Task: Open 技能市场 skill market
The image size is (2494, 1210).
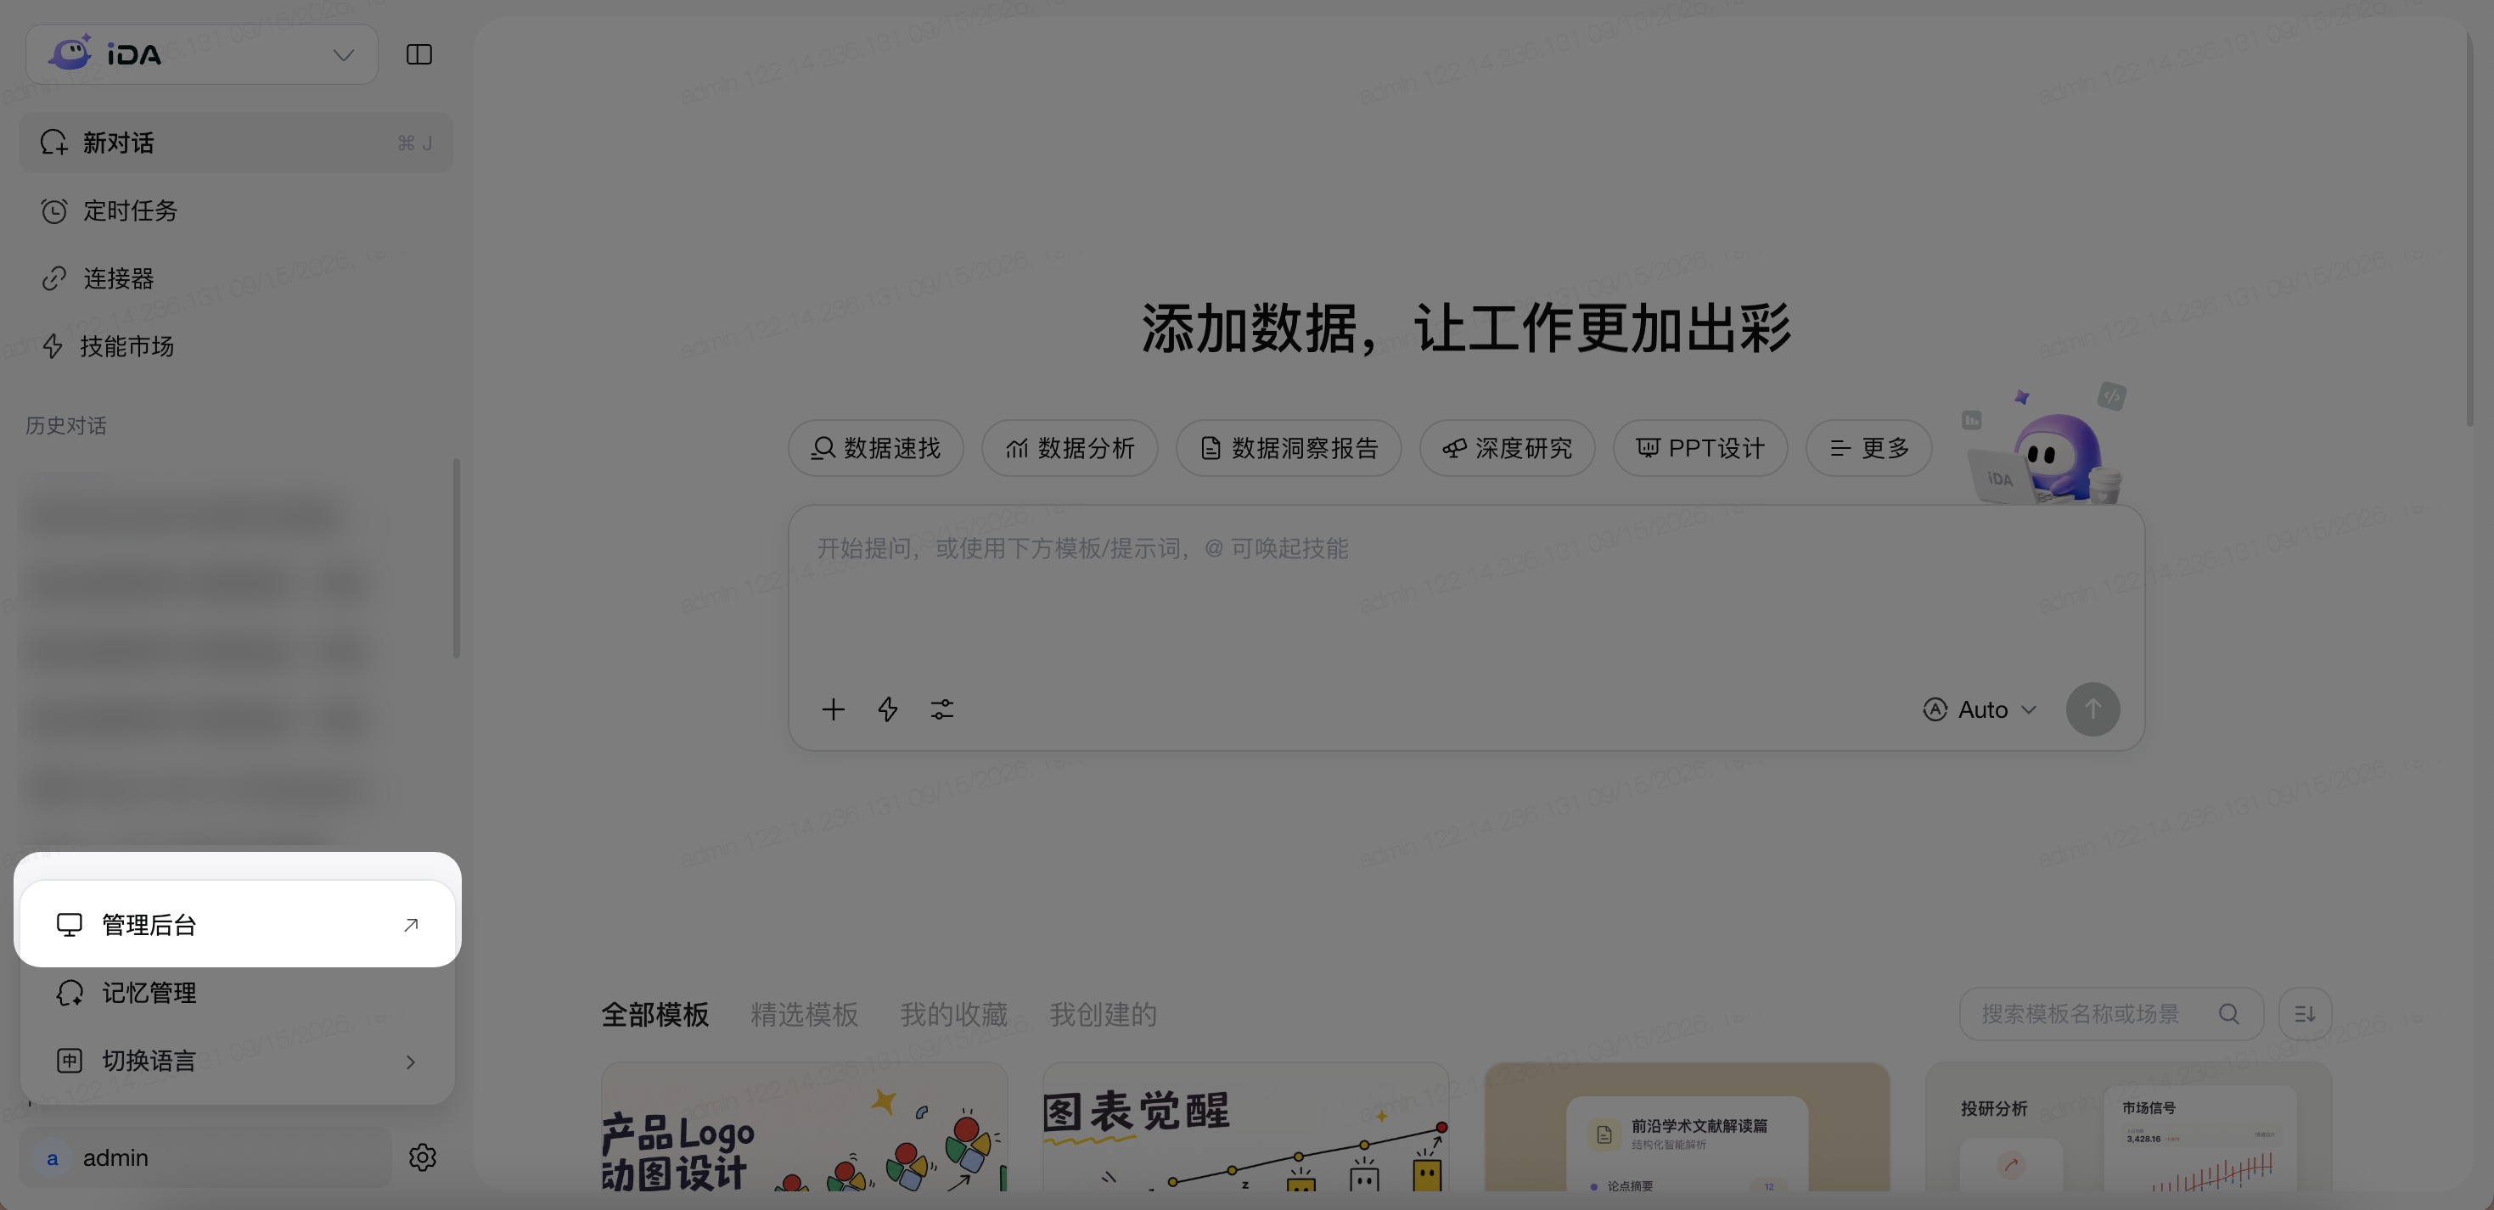Action: coord(235,346)
